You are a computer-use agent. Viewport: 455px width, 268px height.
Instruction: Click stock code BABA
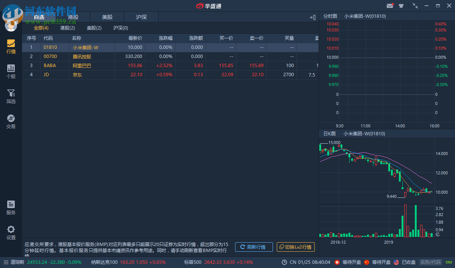[50, 66]
